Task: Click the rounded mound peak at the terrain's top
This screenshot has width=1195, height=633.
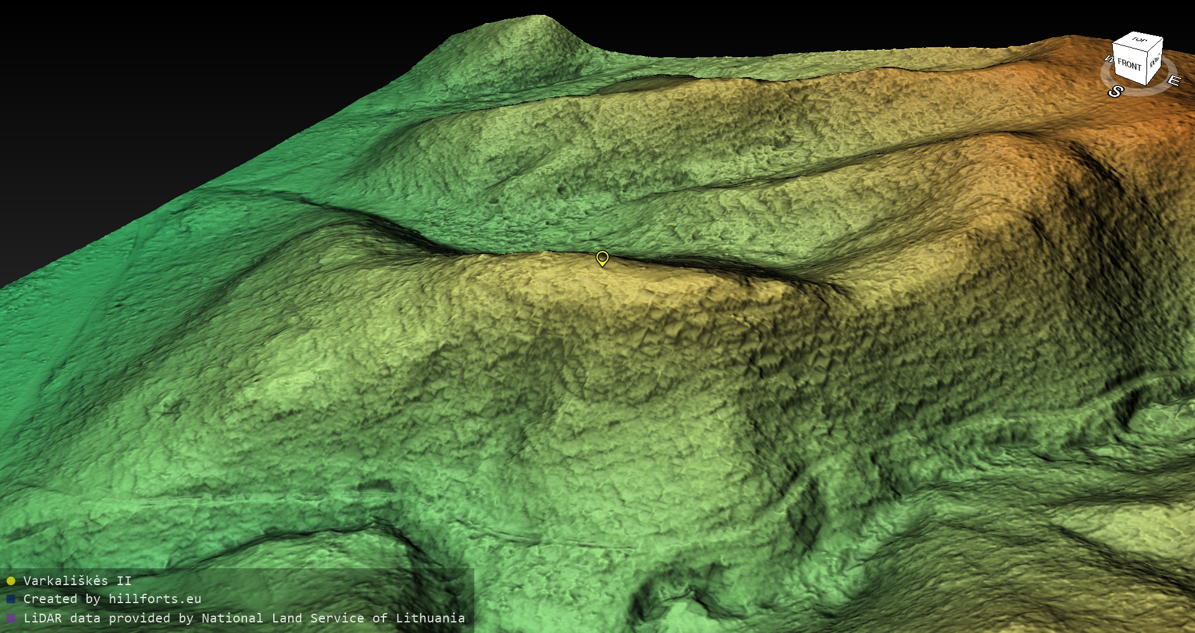Action: pos(535,25)
